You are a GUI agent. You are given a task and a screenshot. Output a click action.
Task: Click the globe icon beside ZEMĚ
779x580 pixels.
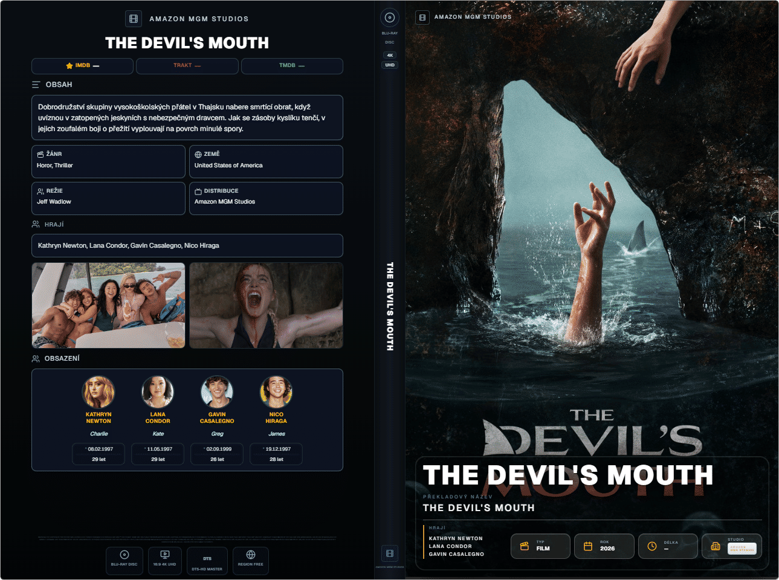point(198,155)
